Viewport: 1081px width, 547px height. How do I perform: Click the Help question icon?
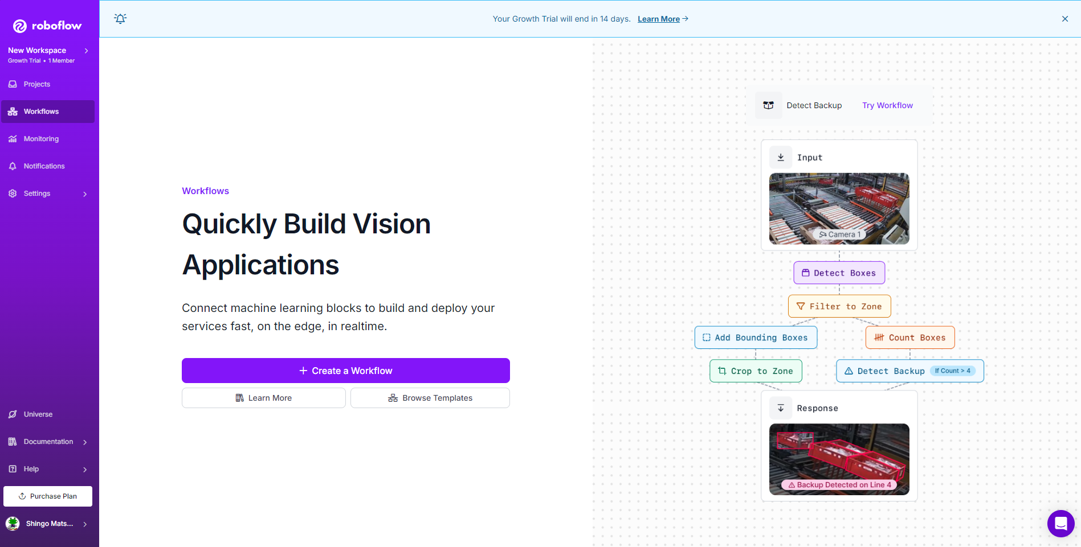(x=13, y=469)
